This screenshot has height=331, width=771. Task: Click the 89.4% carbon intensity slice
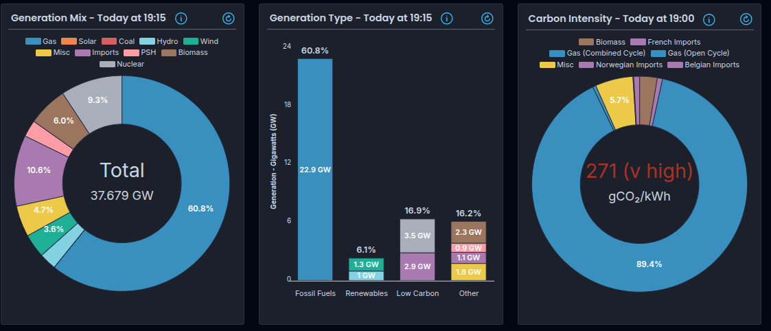[649, 264]
